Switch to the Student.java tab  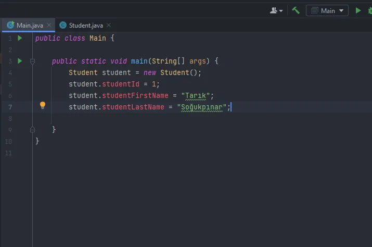click(x=86, y=25)
